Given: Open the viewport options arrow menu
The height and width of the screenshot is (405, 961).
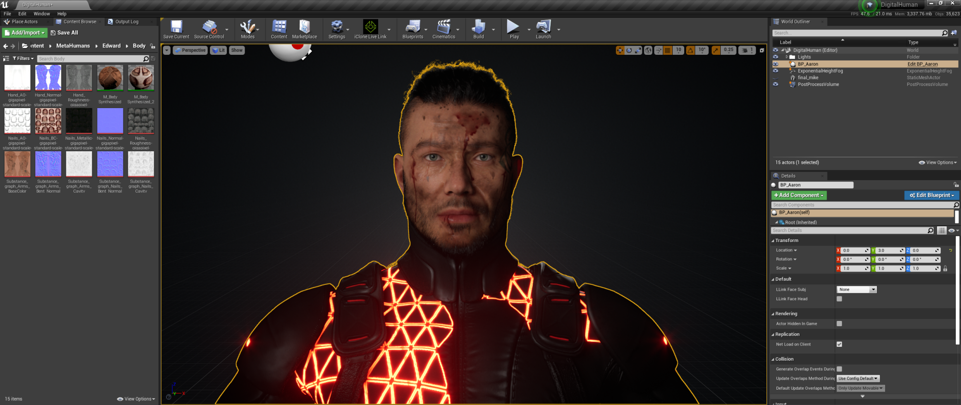Looking at the screenshot, I should pos(167,50).
